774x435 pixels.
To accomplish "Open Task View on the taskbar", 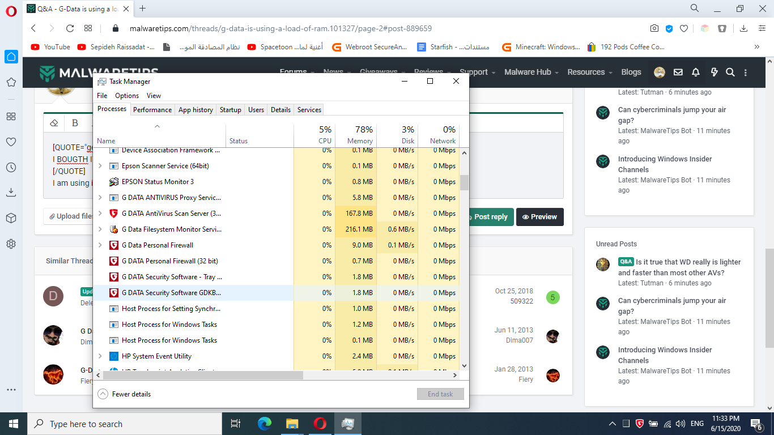I will 236,424.
